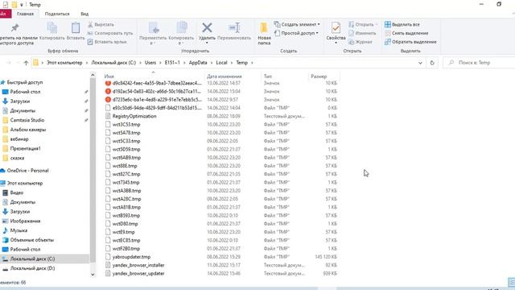Image resolution: width=515 pixels, height=290 pixels.
Task: Open the Музыка sidebar folder
Action: point(19,230)
